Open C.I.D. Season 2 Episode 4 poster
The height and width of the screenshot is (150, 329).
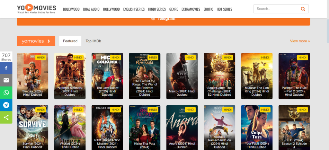tap(294, 128)
